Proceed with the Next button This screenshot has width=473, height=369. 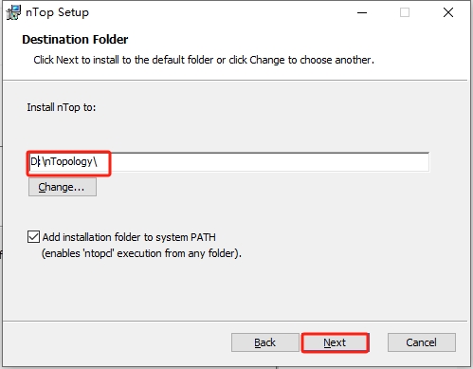point(335,342)
